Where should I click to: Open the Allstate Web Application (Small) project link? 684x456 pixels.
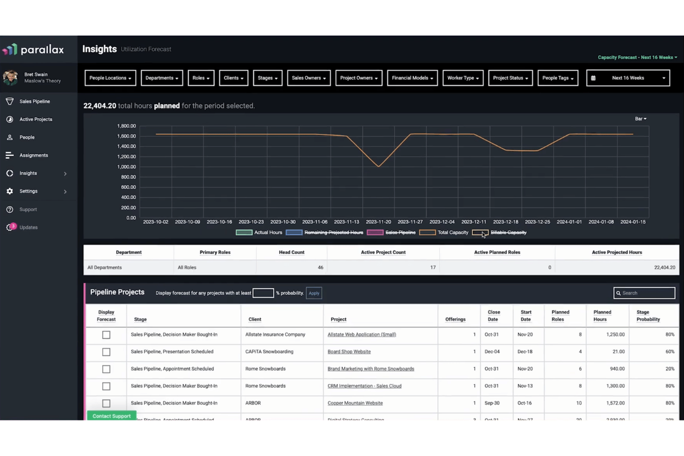[362, 334]
